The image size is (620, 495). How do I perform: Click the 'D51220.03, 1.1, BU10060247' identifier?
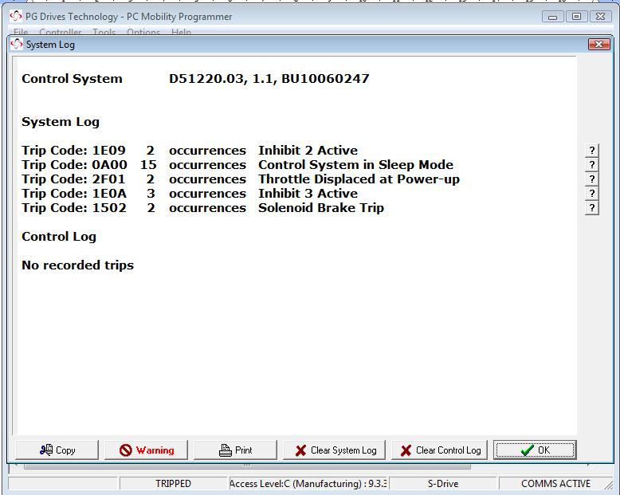click(x=269, y=79)
